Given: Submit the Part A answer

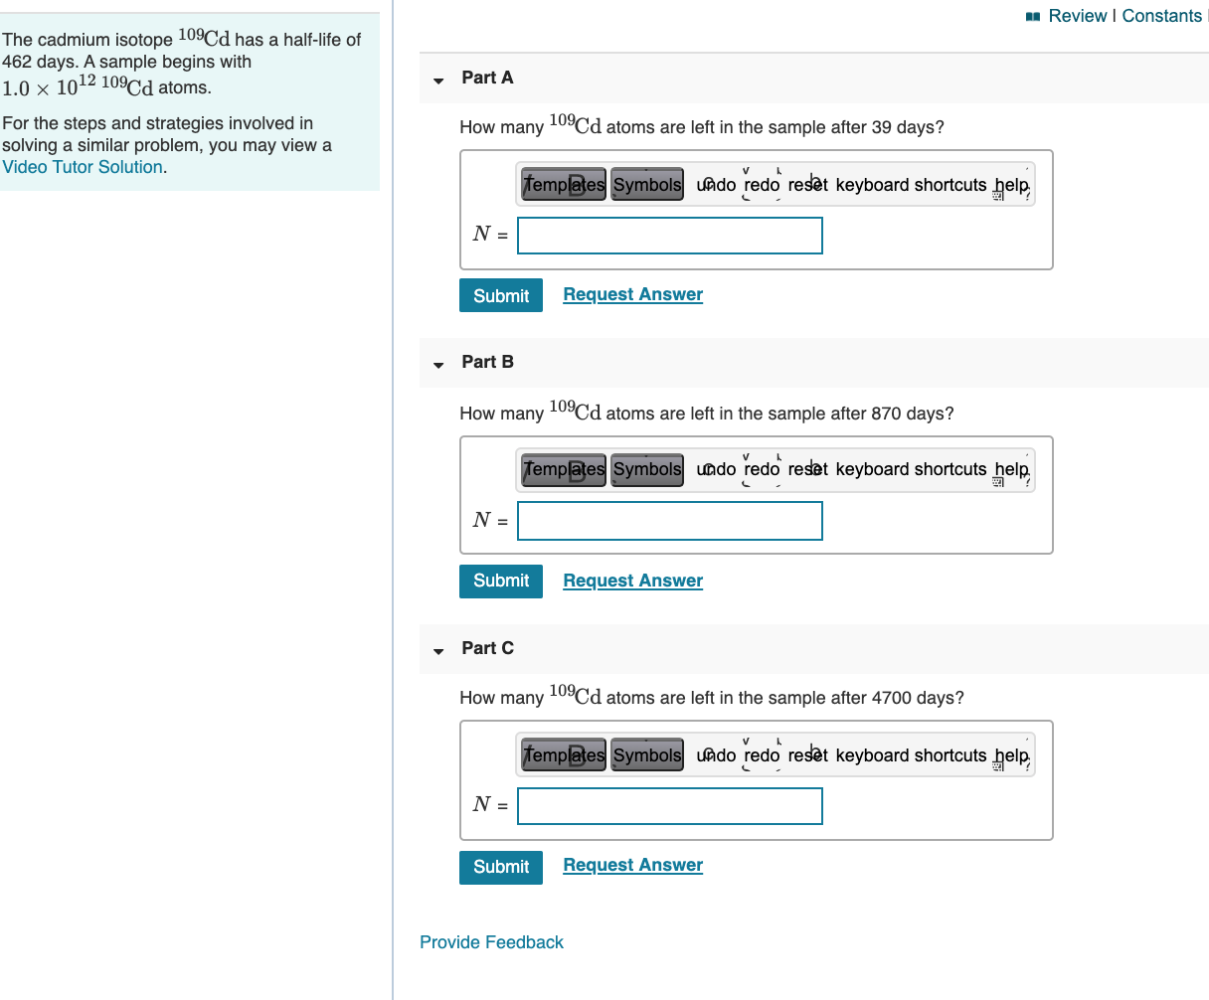Looking at the screenshot, I should coord(500,295).
